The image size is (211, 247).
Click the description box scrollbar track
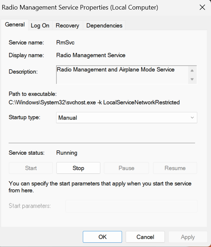pyautogui.click(x=192, y=75)
